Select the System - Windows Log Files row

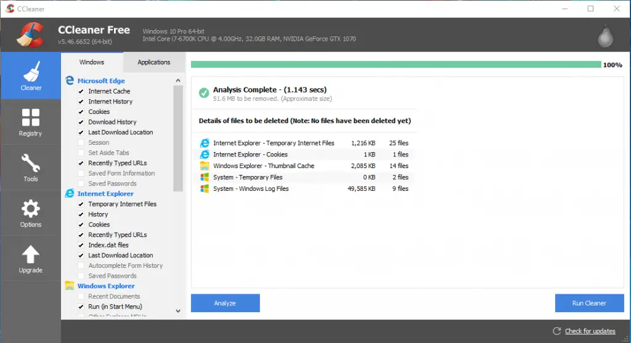tap(304, 188)
